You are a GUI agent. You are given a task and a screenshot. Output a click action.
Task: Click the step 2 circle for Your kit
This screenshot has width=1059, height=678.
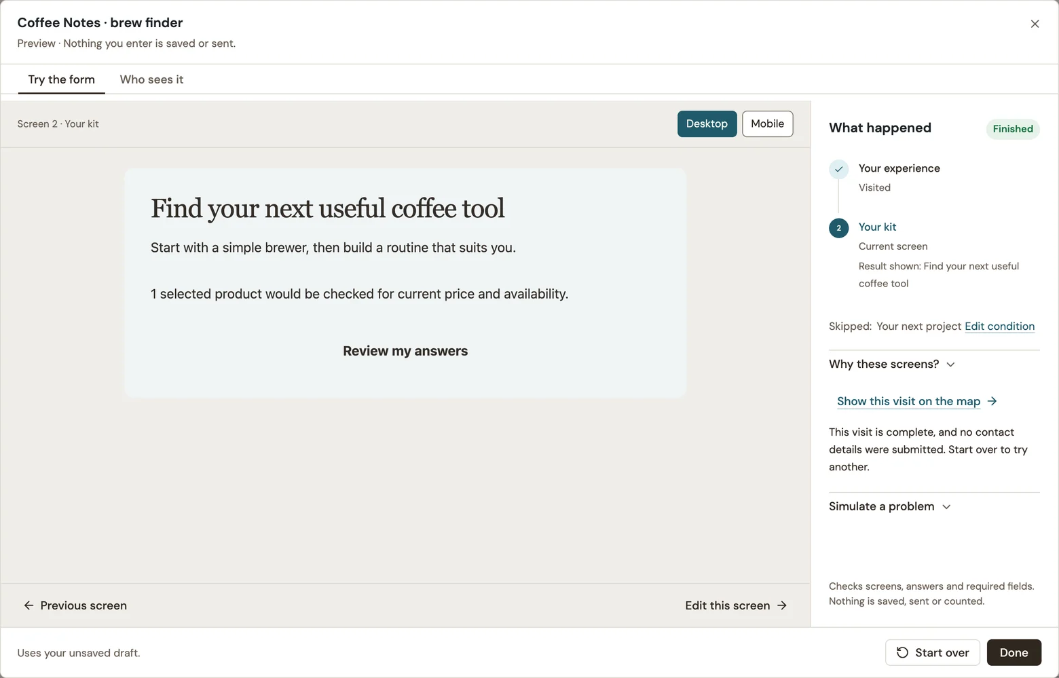click(838, 228)
